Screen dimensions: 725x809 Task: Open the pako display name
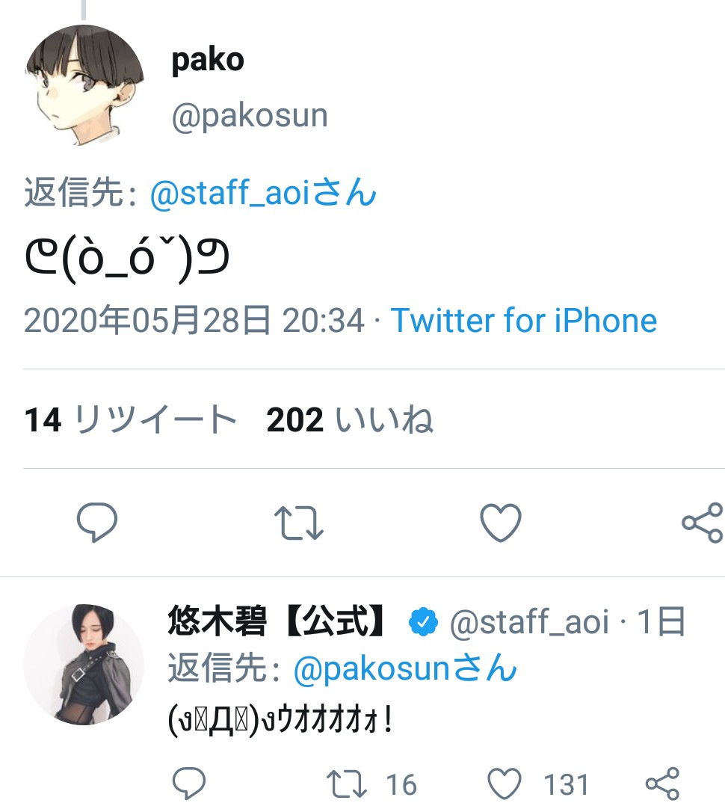coord(208,61)
